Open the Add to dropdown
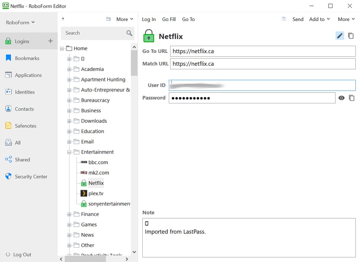Image resolution: width=359 pixels, height=262 pixels. click(320, 19)
